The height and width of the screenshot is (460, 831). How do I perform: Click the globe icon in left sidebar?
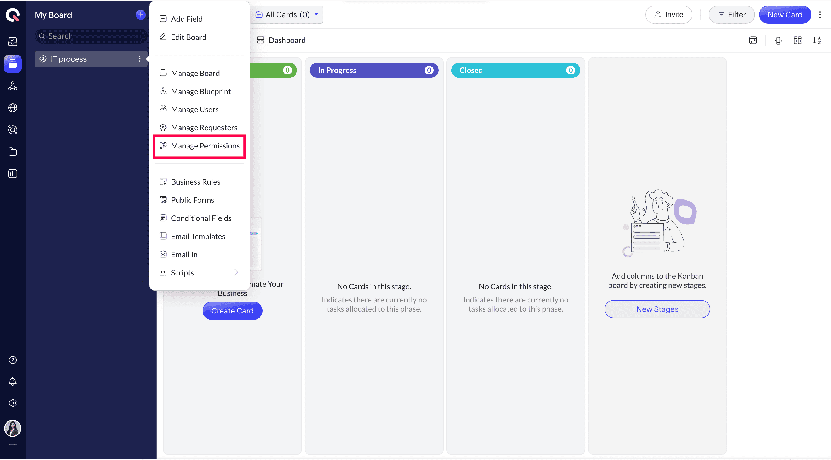point(13,108)
